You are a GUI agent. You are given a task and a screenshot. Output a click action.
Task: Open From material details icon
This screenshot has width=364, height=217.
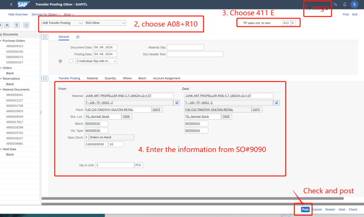[176, 103]
